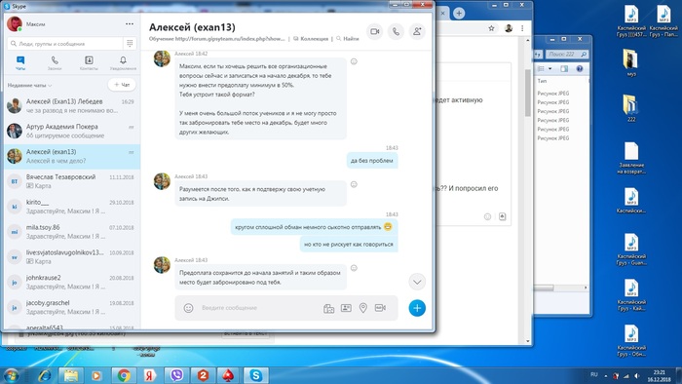Image resolution: width=682 pixels, height=384 pixels.
Task: Open chat with Вячеслав Тезавровский
Action: tap(72, 181)
